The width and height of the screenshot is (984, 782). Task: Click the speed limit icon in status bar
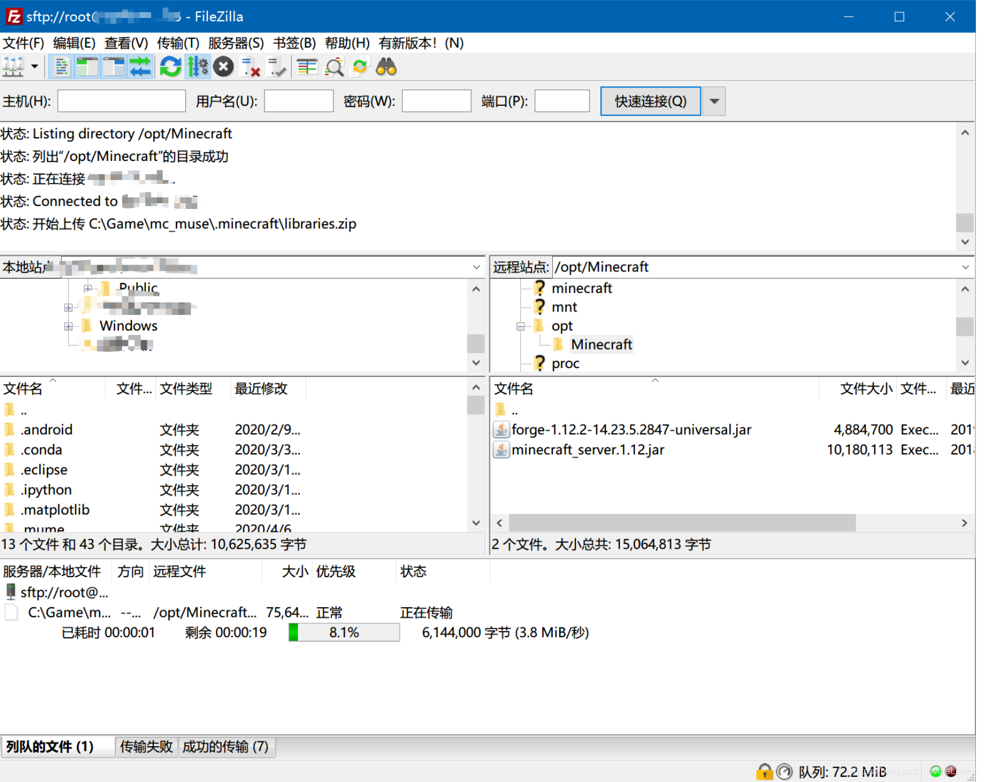click(784, 771)
